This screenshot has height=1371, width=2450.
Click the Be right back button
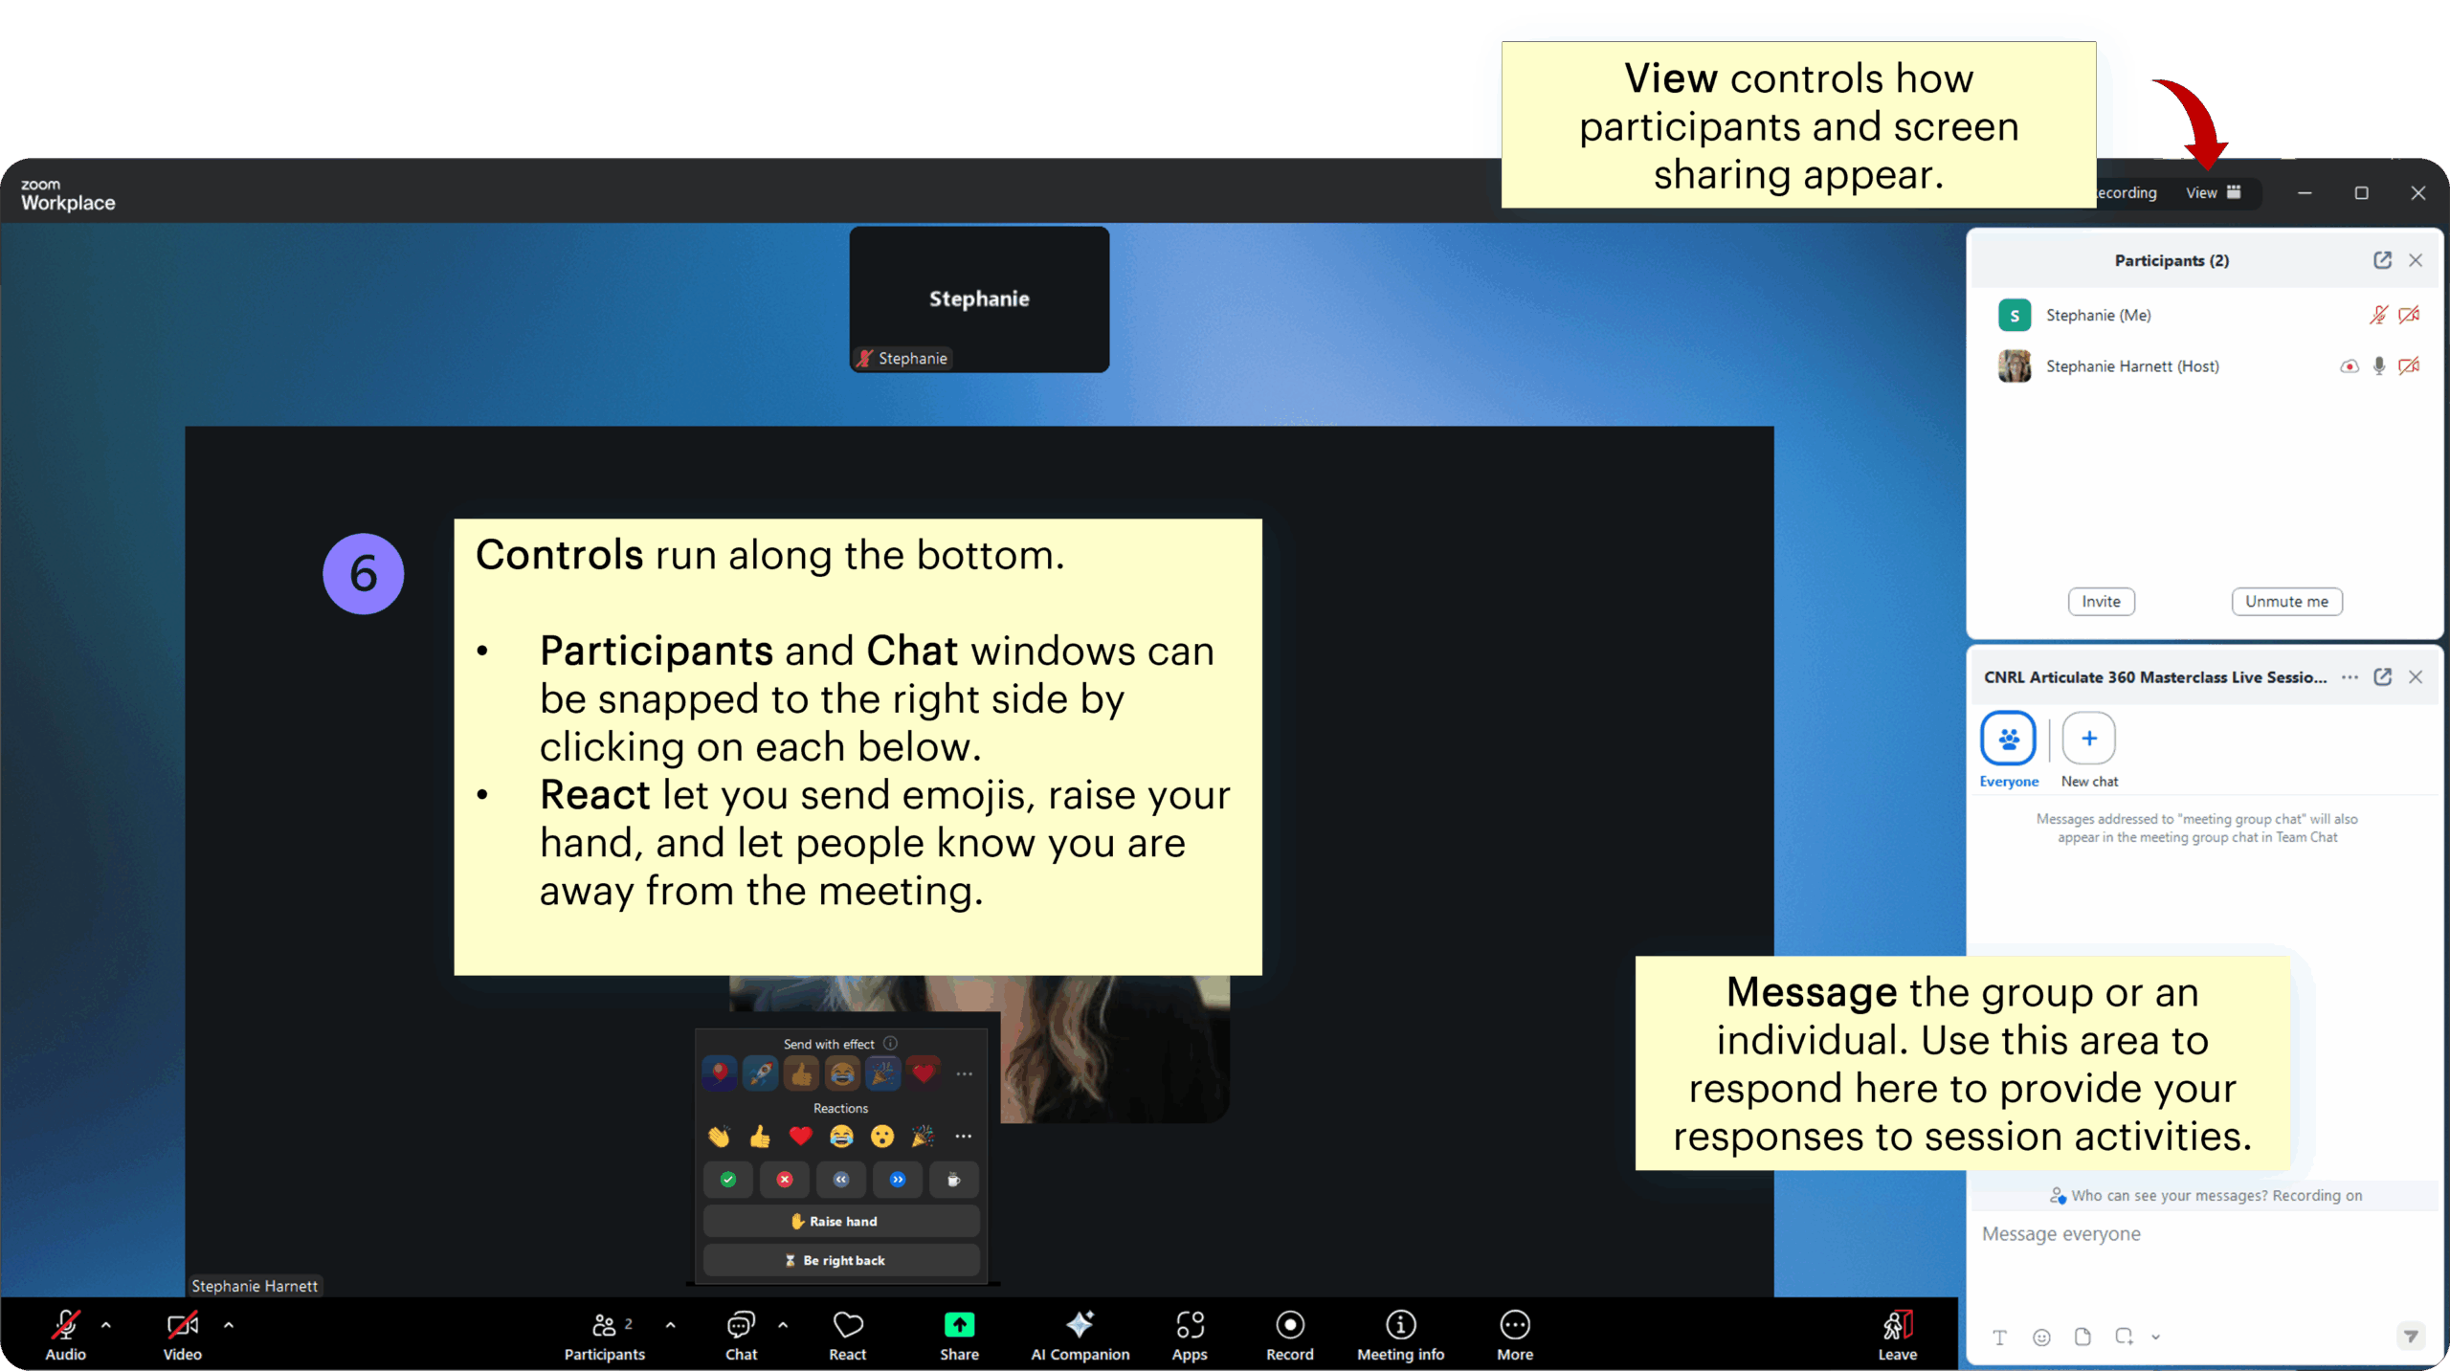click(841, 1260)
